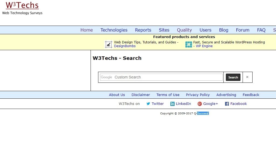Click the Facebook icon
The height and width of the screenshot is (165, 276).
pos(227,104)
